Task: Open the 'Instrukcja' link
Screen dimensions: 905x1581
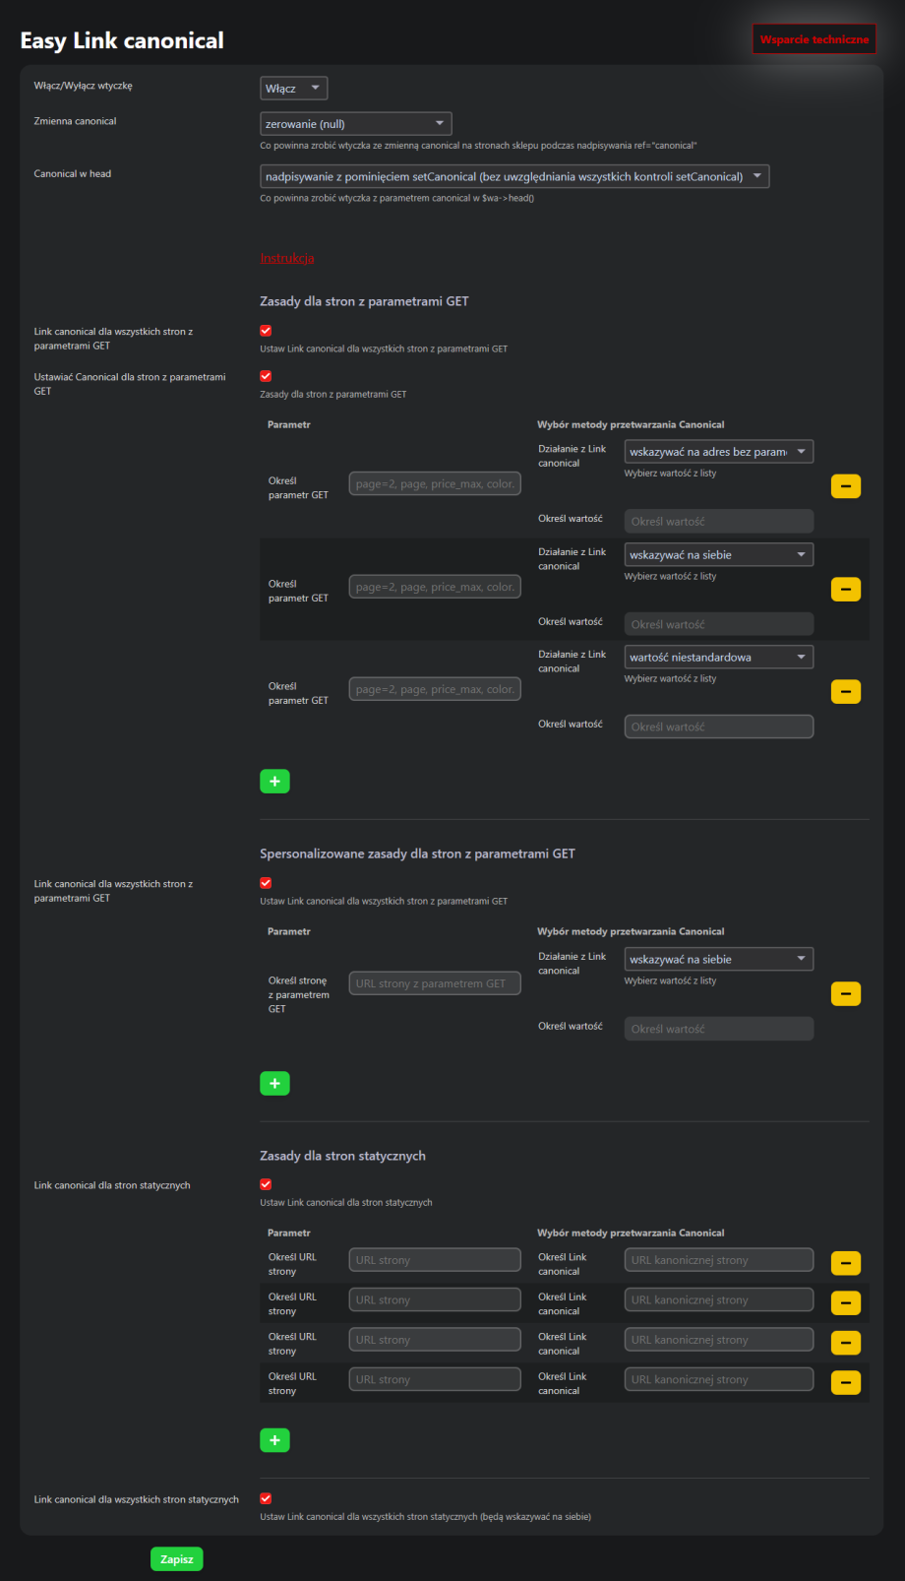Action: 286,258
